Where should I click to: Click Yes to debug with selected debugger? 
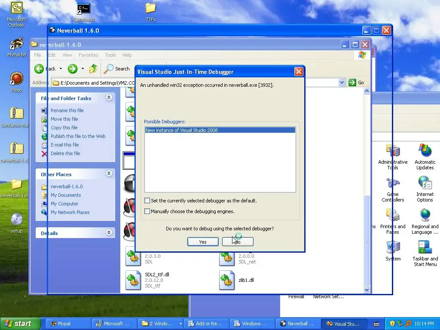click(x=203, y=241)
